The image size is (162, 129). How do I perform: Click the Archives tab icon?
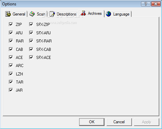83,13
